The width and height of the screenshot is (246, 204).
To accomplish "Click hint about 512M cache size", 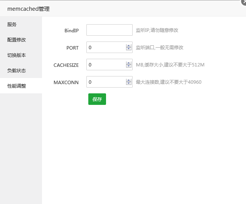I will pos(170,65).
